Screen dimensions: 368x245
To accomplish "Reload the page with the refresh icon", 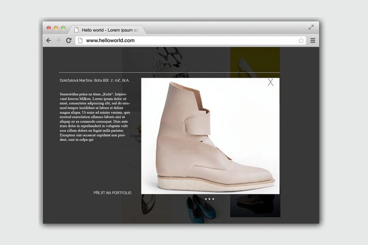I will (69, 40).
